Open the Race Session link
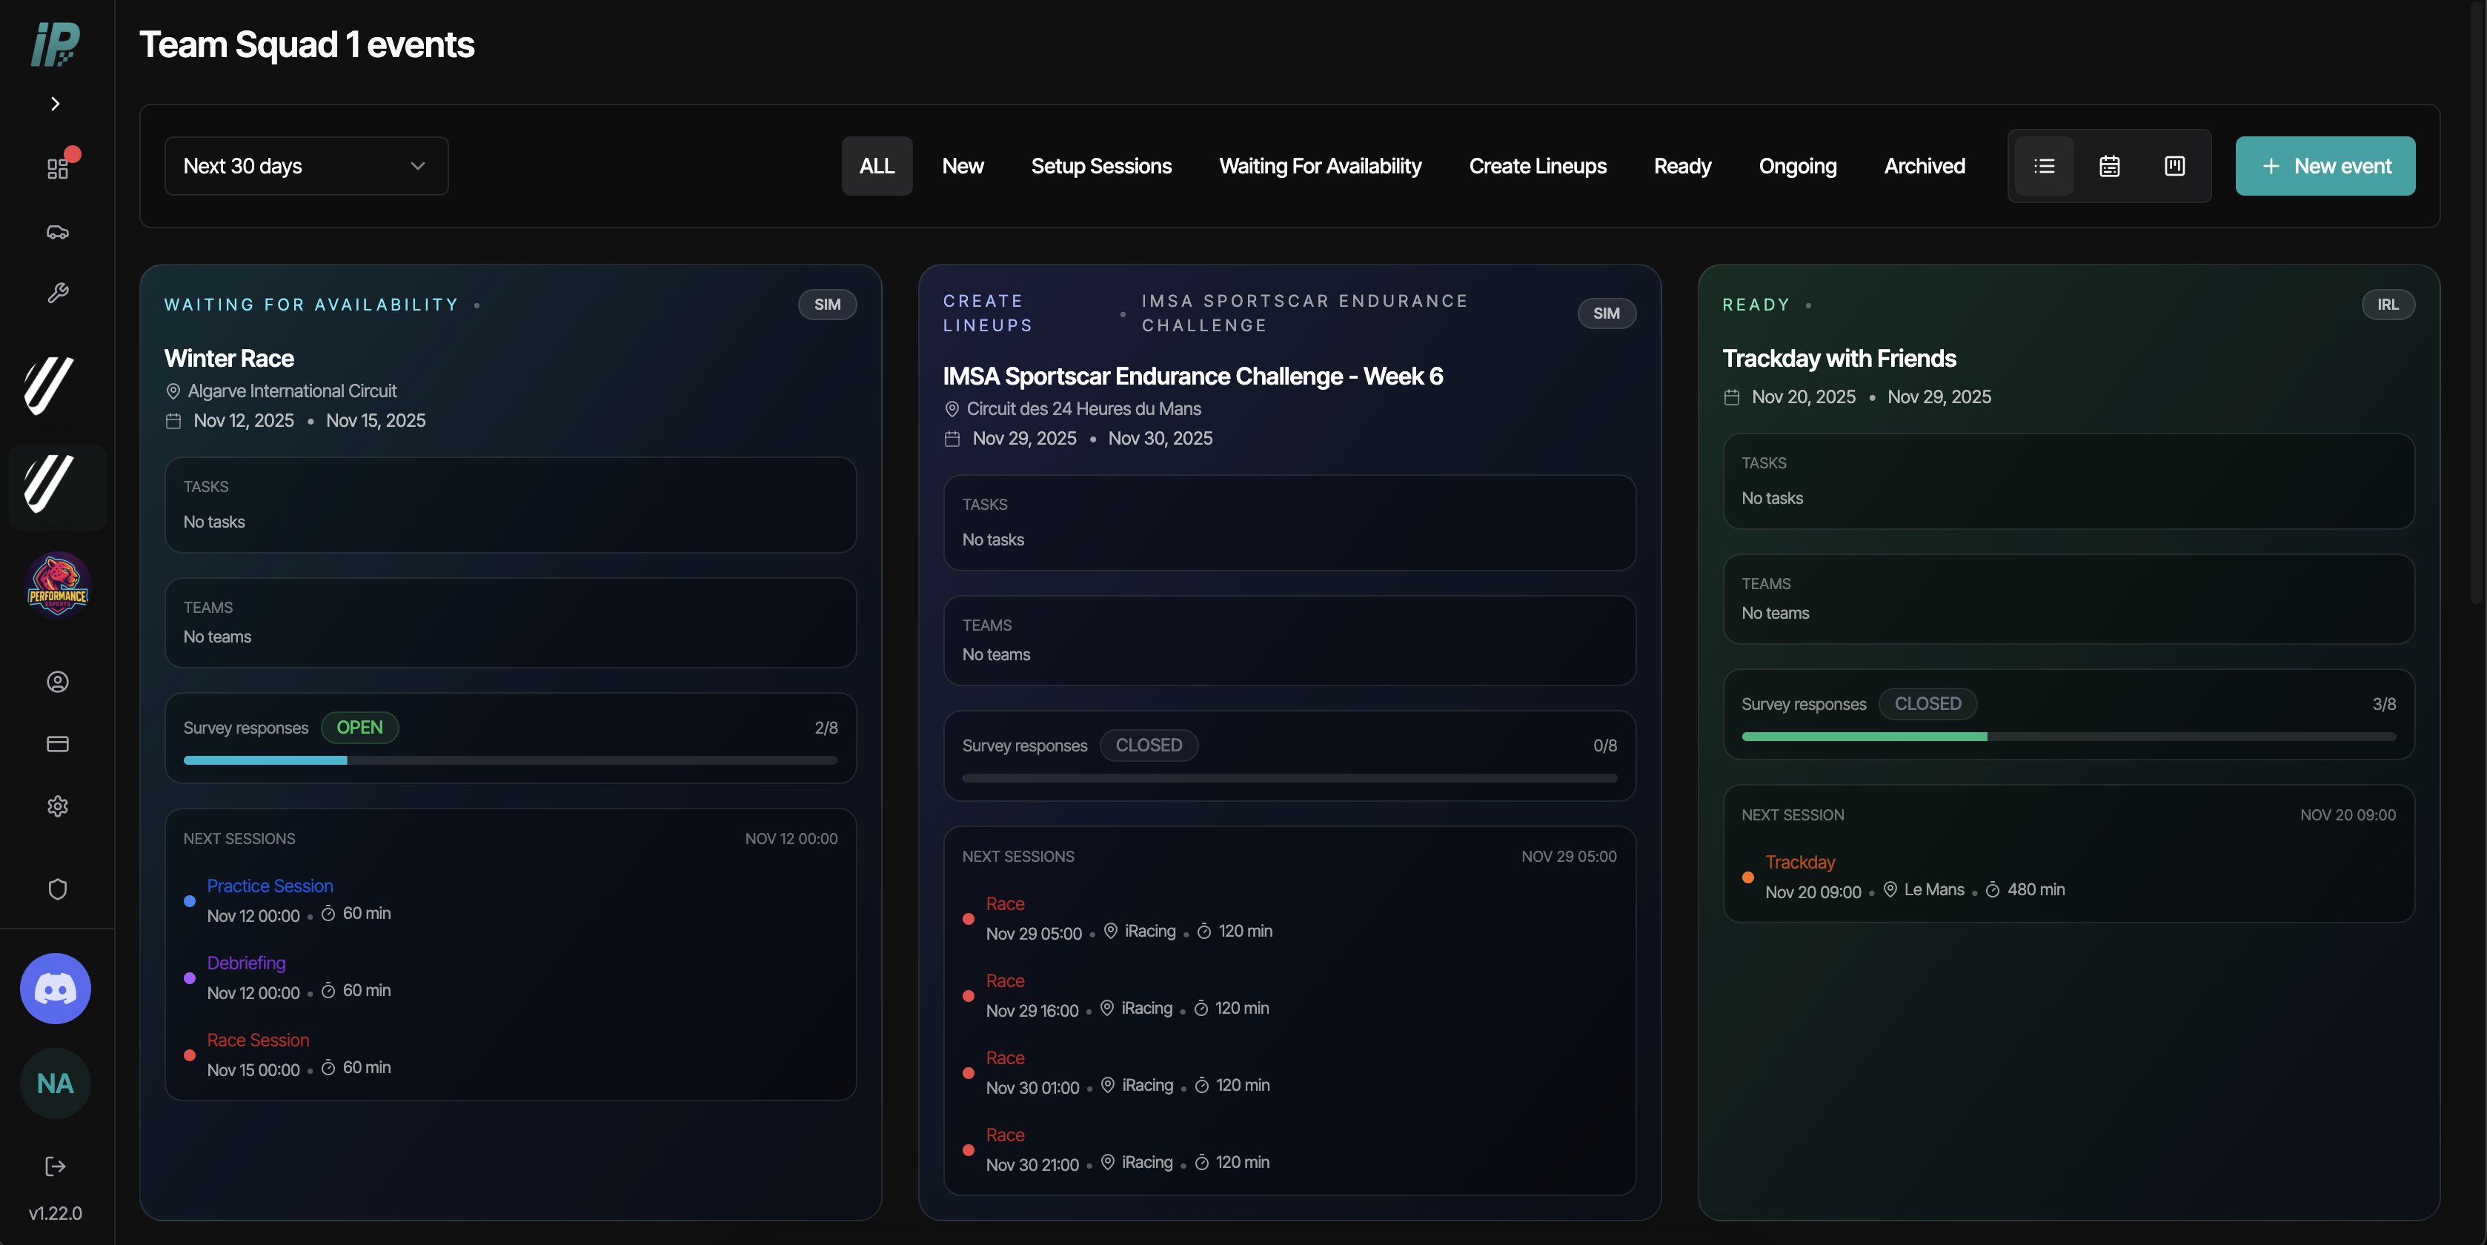 [258, 1040]
